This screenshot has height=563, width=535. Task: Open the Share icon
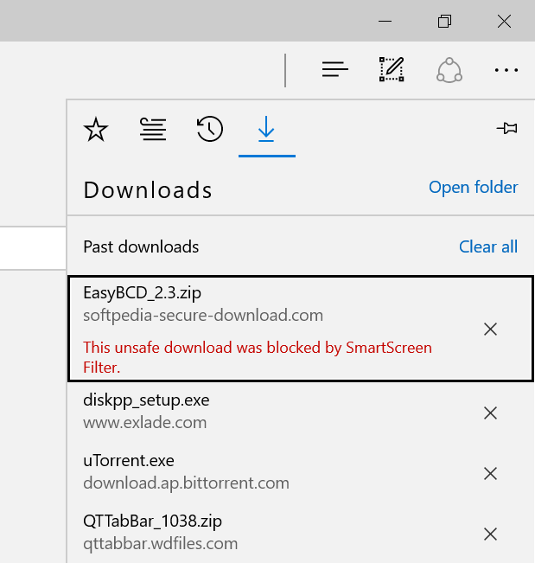(449, 70)
